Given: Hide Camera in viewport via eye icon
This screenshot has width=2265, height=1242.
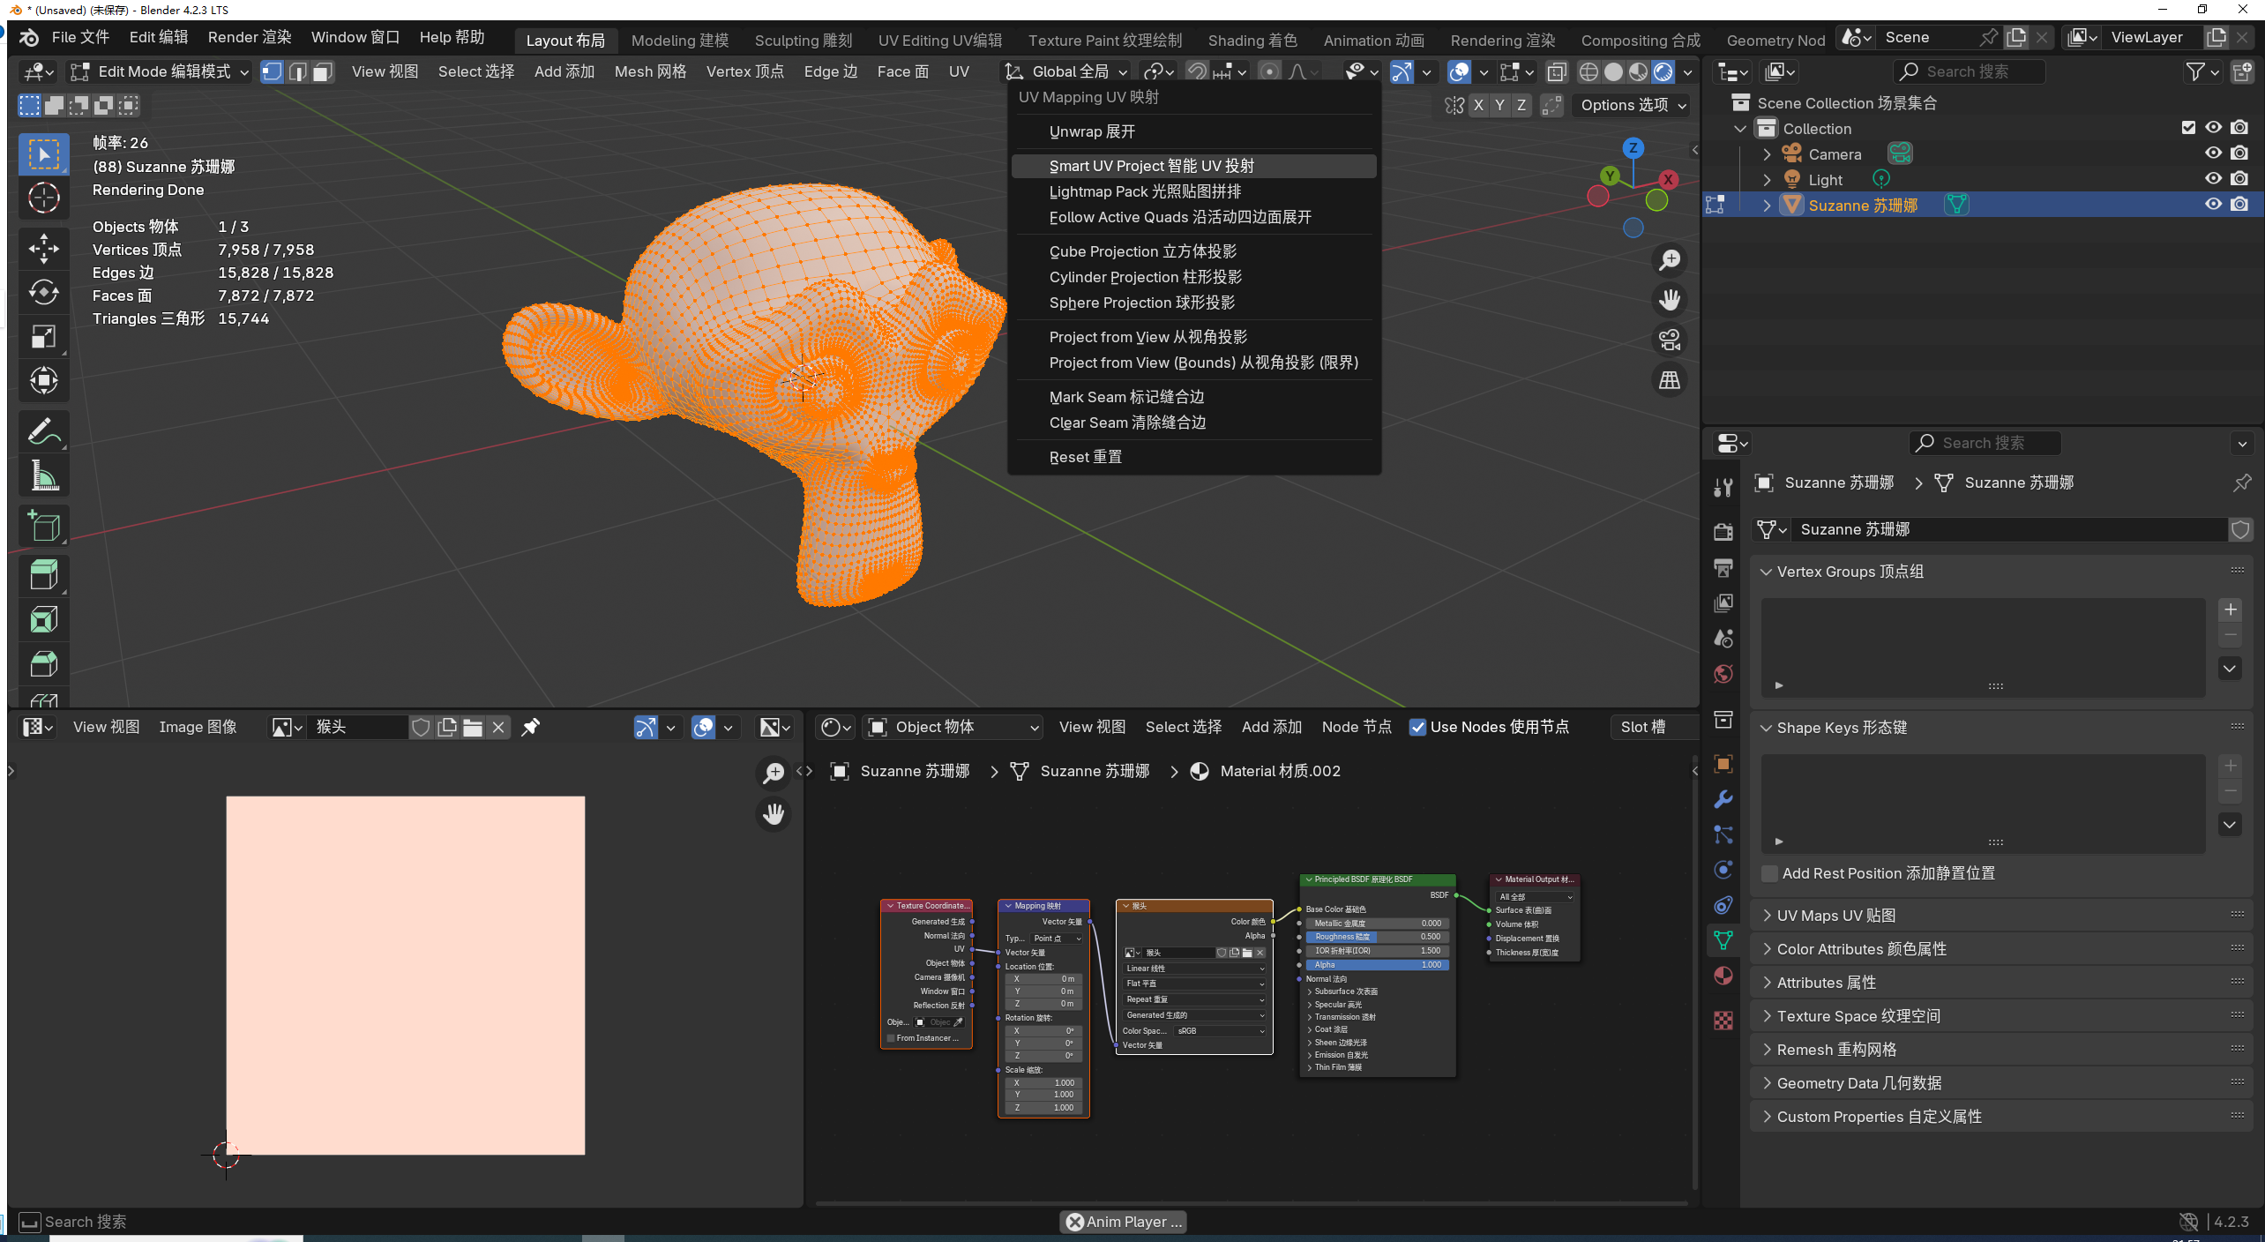Looking at the screenshot, I should (x=2213, y=153).
